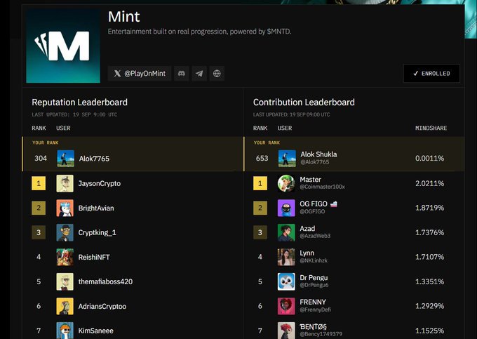Viewport: 477px width, 339px height.
Task: Open KimSaneee username
Action: point(96,331)
